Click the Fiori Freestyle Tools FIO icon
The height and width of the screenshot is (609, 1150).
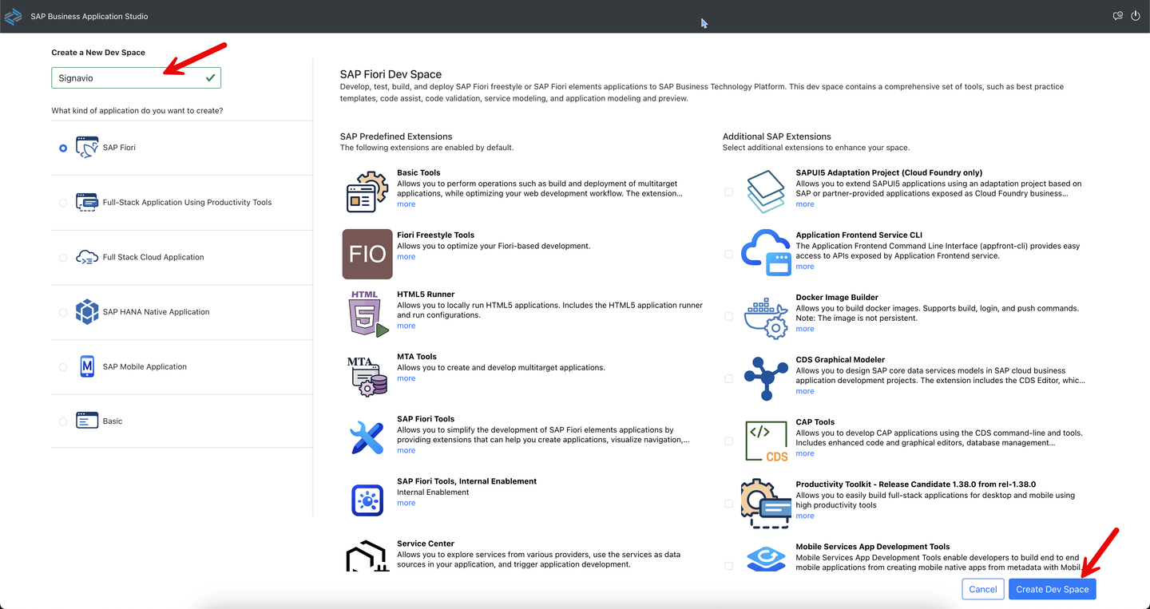click(367, 254)
